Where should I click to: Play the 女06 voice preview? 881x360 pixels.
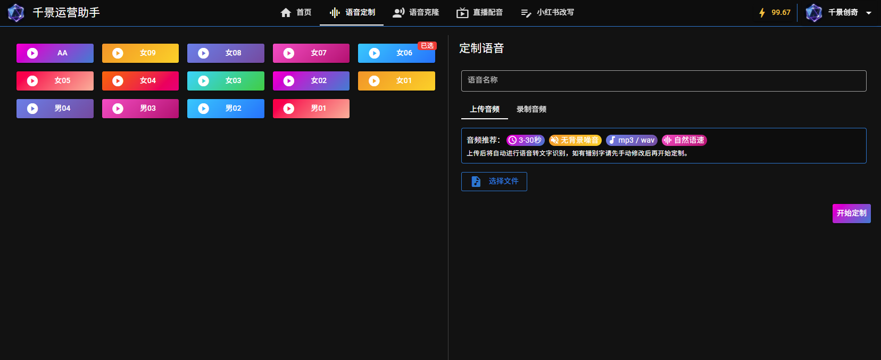[375, 53]
